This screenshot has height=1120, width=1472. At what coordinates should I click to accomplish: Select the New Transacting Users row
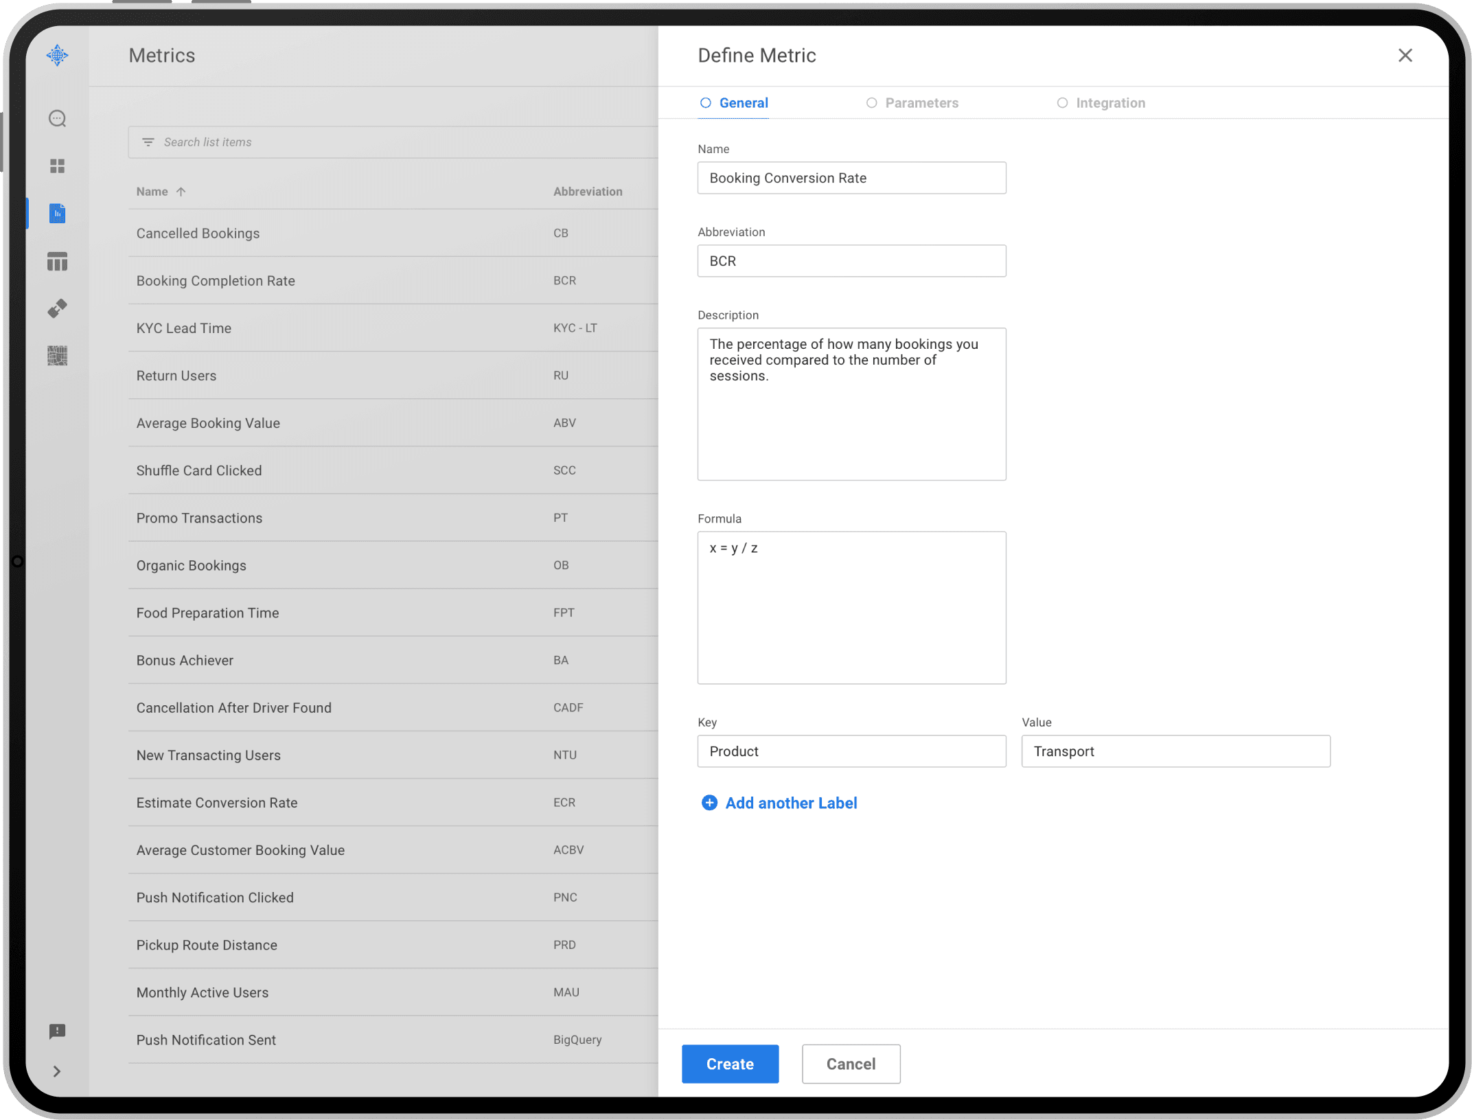click(x=393, y=754)
